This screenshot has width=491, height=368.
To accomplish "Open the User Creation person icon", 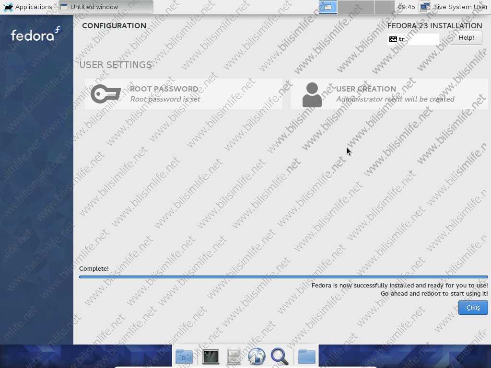I will pos(312,95).
